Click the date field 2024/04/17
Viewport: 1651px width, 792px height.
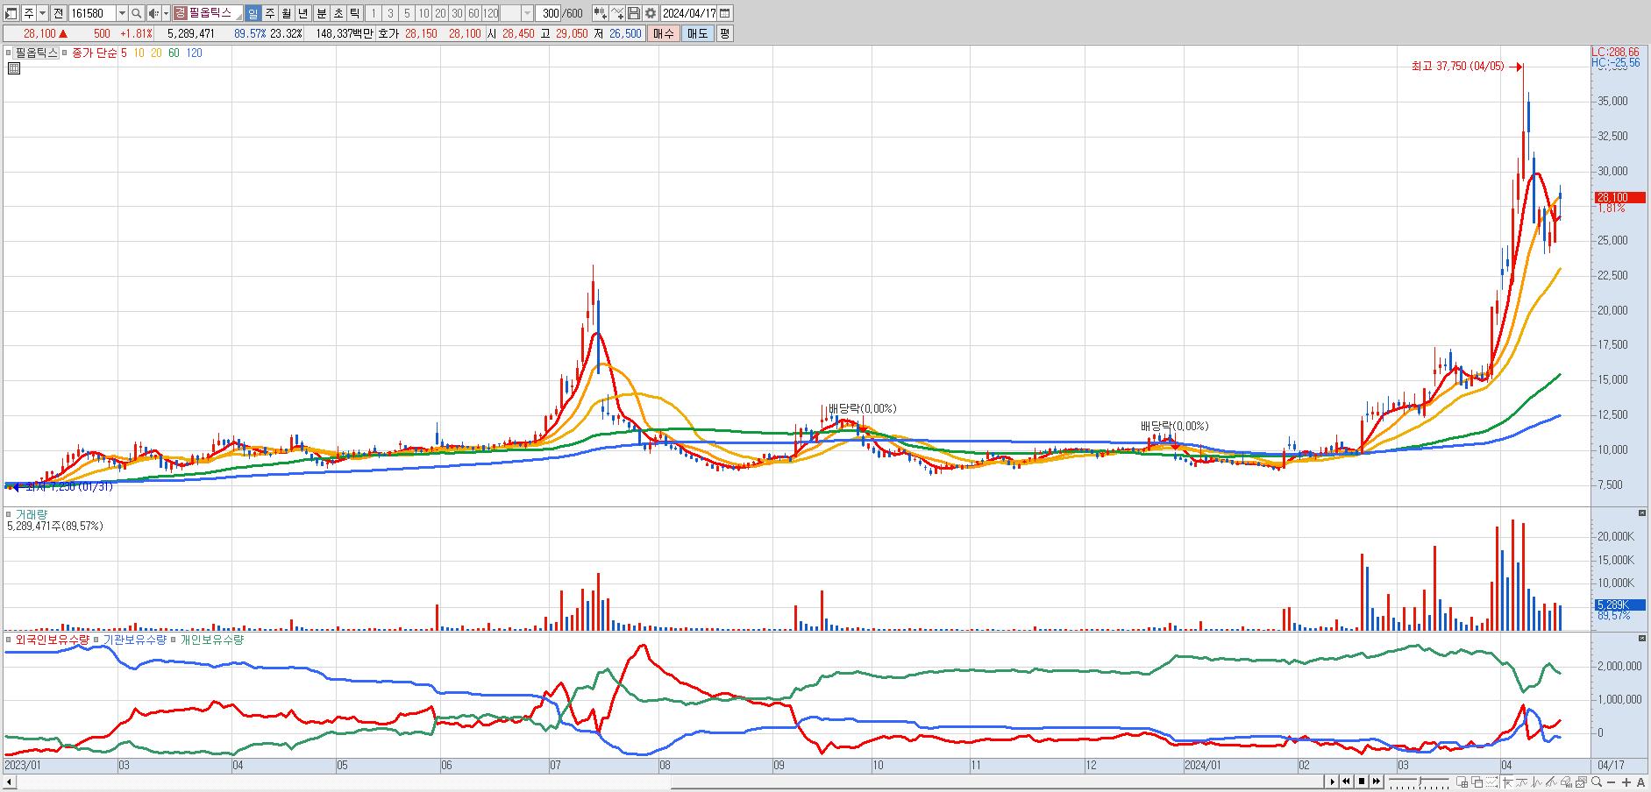[x=688, y=13]
